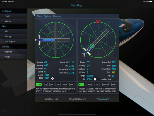Open the three-dot multitasking menu at top
This screenshot has height=116, width=154.
click(77, 1)
